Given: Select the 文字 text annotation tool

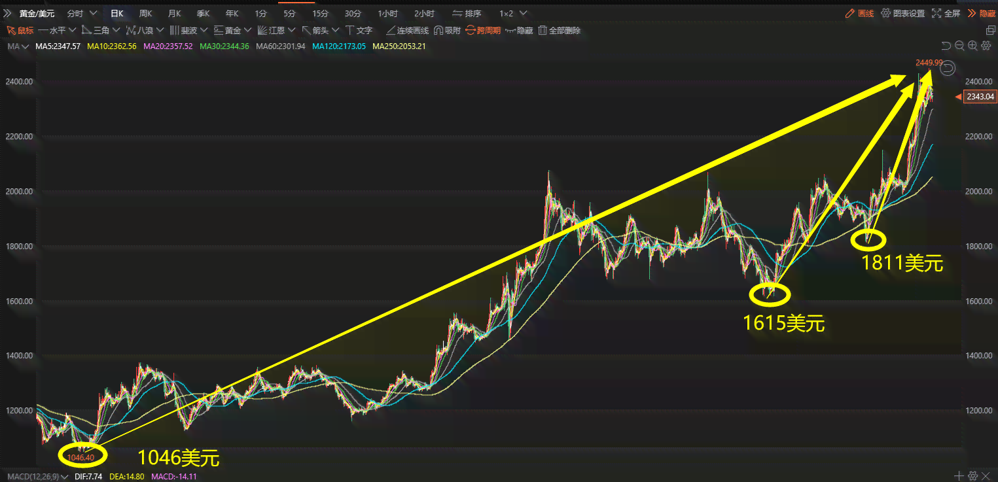Looking at the screenshot, I should 359,30.
